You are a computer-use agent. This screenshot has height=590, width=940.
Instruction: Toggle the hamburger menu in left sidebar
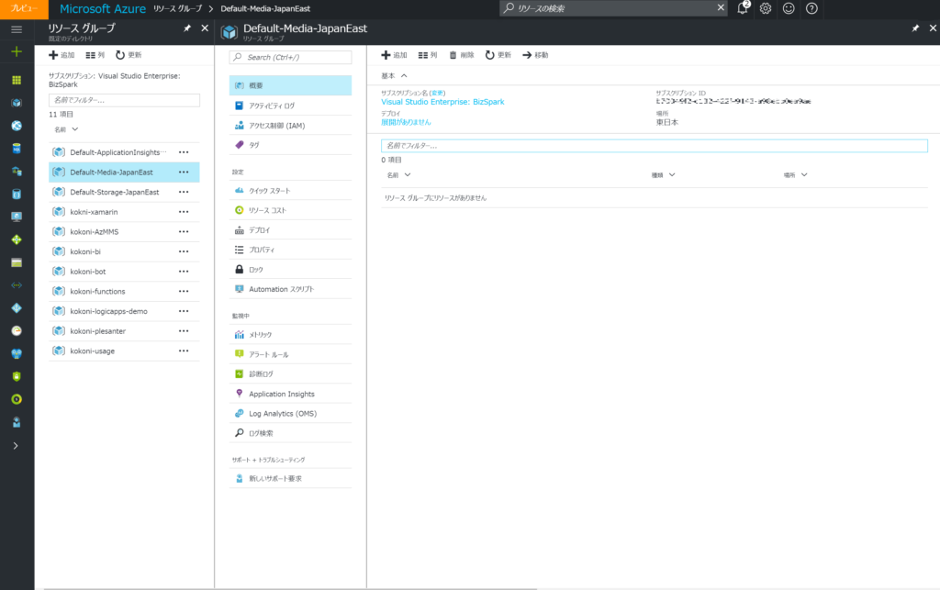[x=17, y=29]
